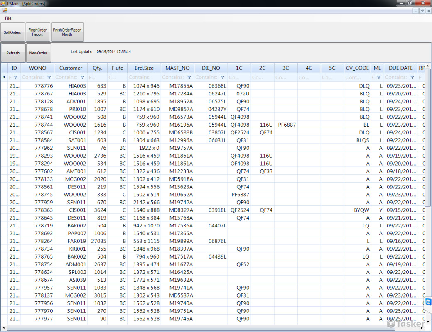Open the TeamViewer side panel icon
Viewport: 432px width, 332px height.
pos(428,302)
